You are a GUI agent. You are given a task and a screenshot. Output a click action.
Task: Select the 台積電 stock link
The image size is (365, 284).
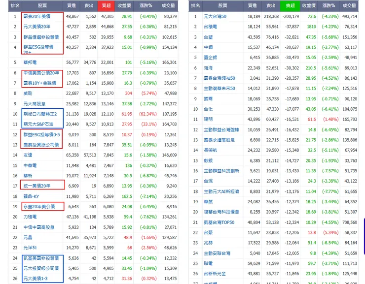click(x=211, y=27)
